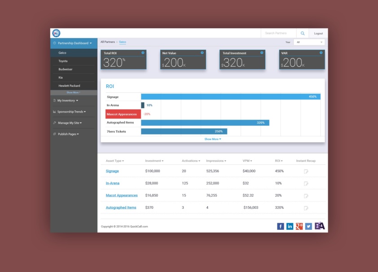Sort the table by Asset Type

(115, 161)
